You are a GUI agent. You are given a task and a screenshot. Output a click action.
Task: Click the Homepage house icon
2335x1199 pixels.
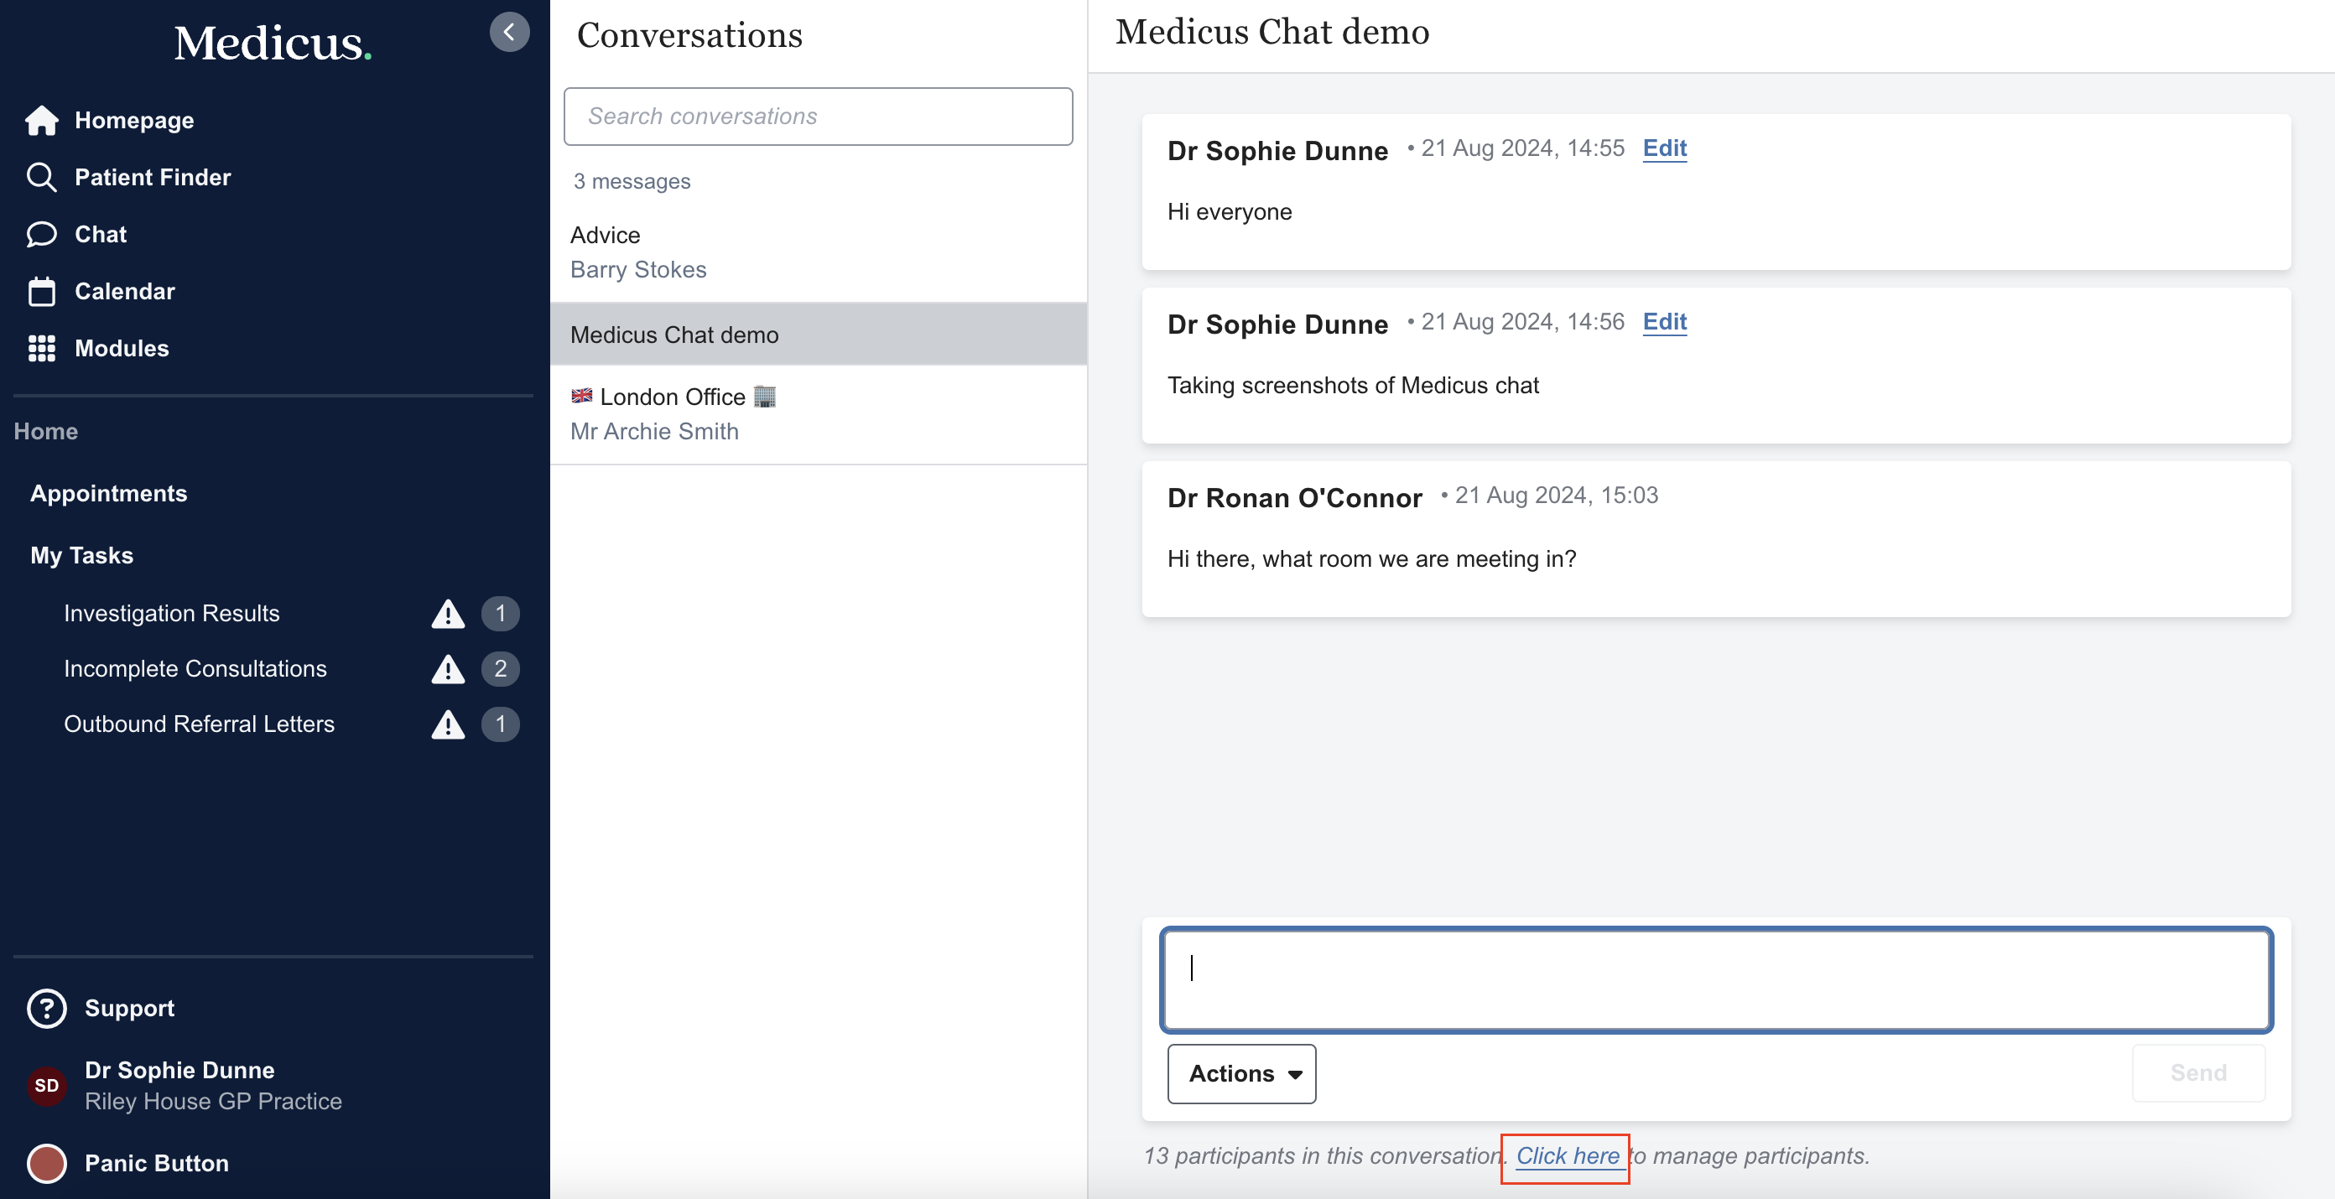[42, 121]
